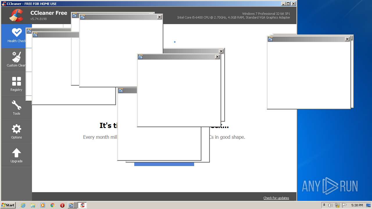Viewport: 372px width, 209px height.
Task: Click the 5:38 PM taskbar clock
Action: click(x=357, y=205)
